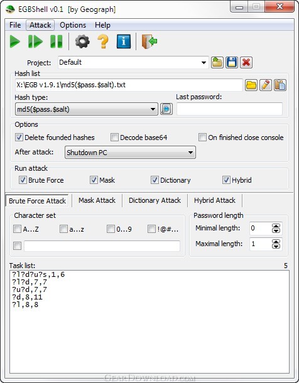Open help via yellow question mark icon
Screen dimensions: 299x383
(x=103, y=41)
